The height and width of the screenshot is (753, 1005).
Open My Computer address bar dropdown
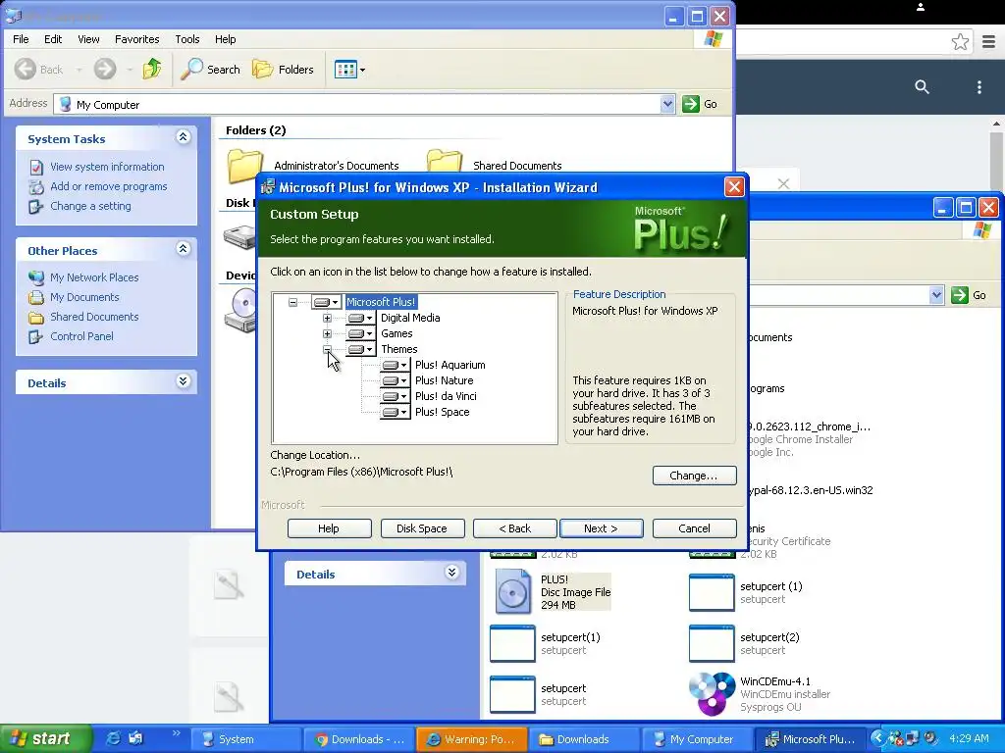[x=667, y=104]
